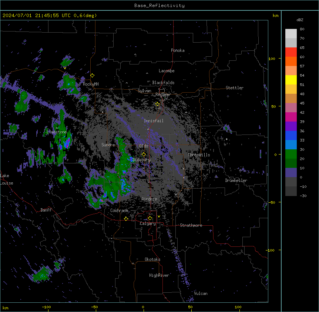Click the RockyMH label
The image size is (319, 312).
click(x=91, y=84)
